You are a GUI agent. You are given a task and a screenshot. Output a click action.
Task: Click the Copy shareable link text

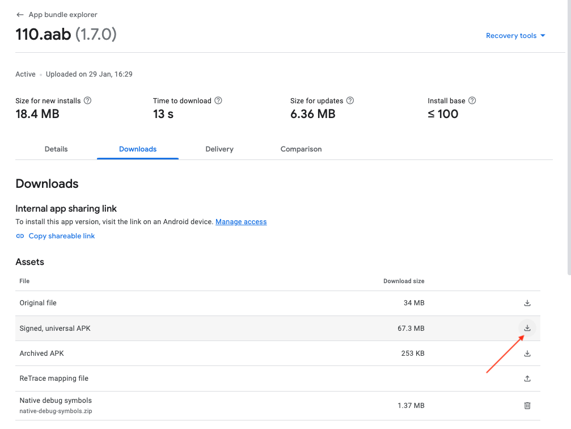tap(62, 236)
